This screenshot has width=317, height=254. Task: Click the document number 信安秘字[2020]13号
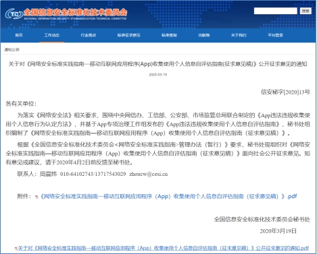click(285, 92)
